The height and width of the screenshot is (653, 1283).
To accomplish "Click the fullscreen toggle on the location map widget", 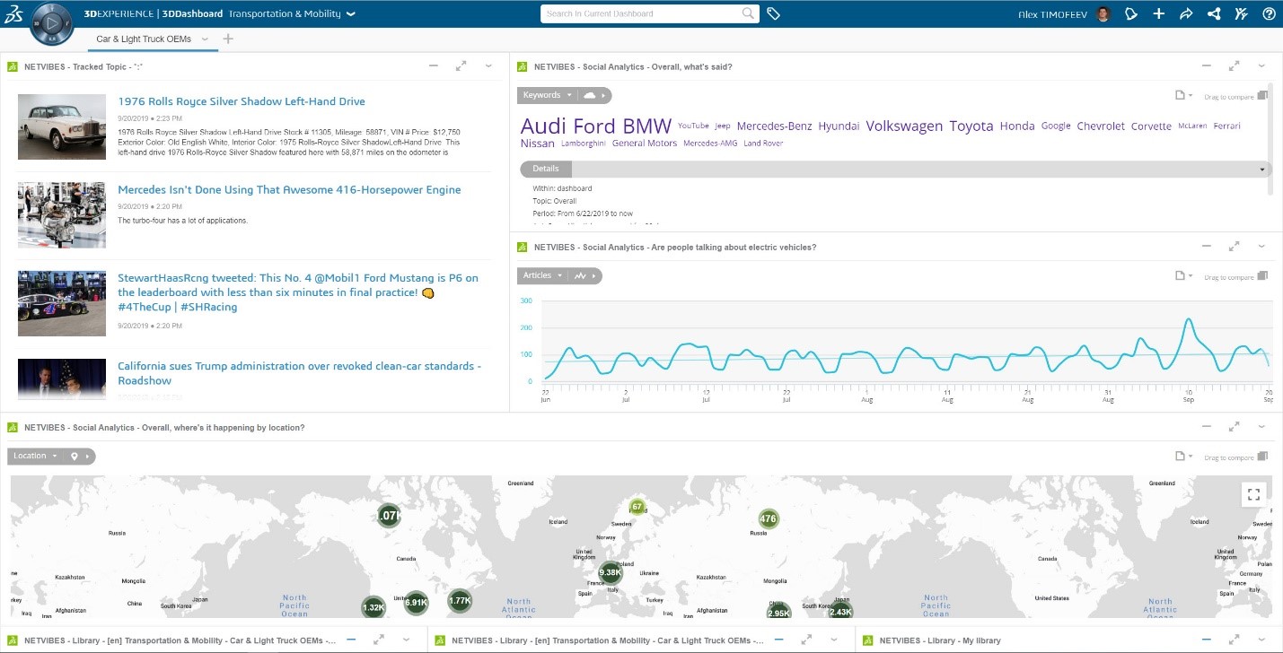I will pyautogui.click(x=1254, y=493).
